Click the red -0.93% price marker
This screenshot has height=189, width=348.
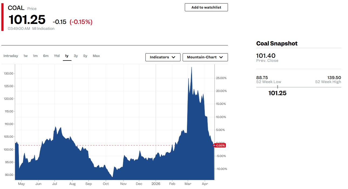220,145
